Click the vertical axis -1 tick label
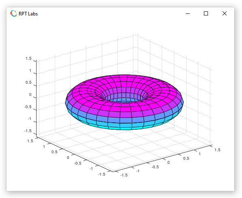 30,119
